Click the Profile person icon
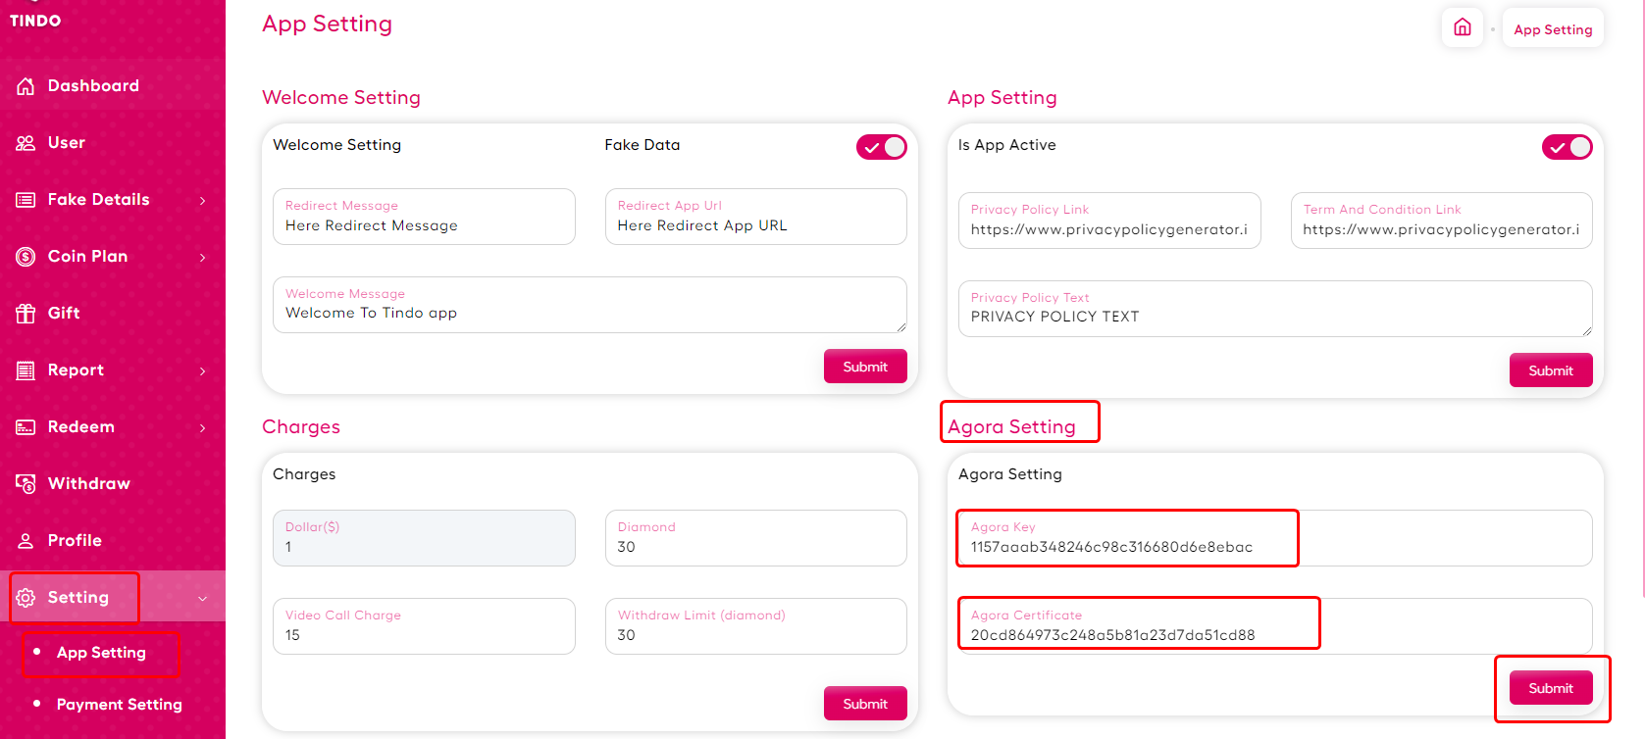The width and height of the screenshot is (1645, 739). (26, 541)
